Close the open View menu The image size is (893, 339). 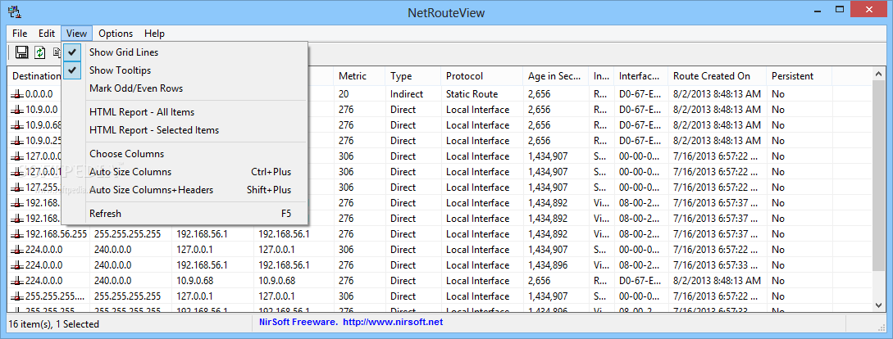pos(76,34)
